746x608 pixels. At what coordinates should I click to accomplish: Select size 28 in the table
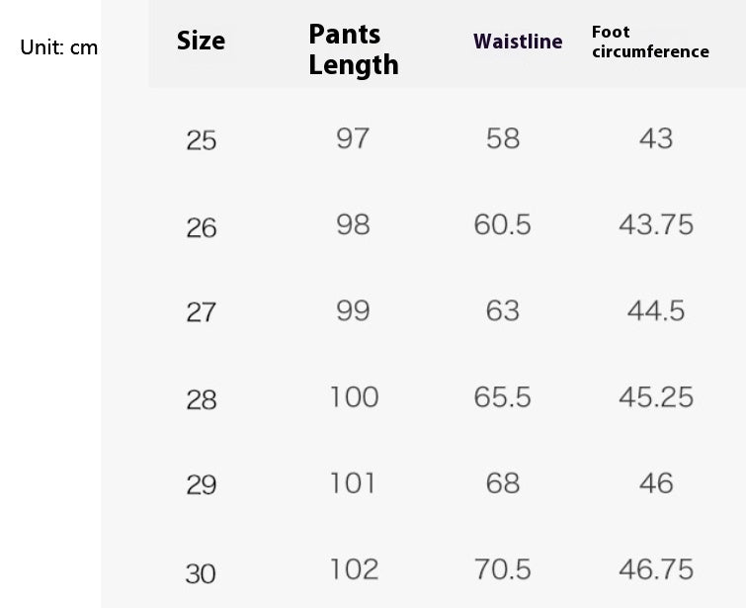point(201,400)
